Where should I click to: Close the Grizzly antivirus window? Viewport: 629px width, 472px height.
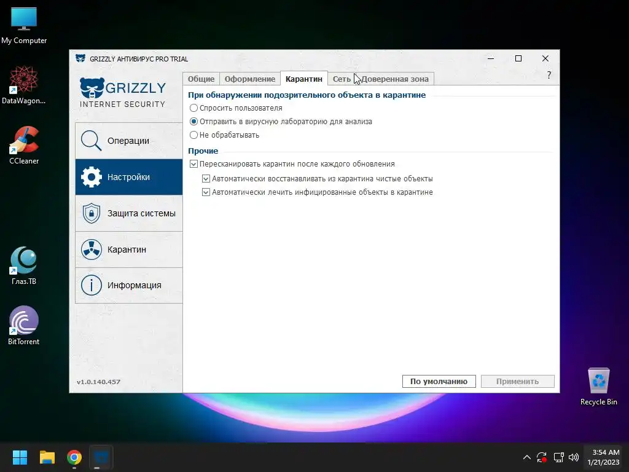(x=545, y=58)
